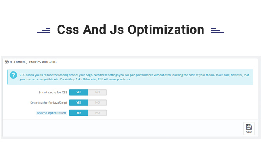261x164 pixels.
Task: Enable YES for Smart cache for JavaScript
Action: point(79,103)
